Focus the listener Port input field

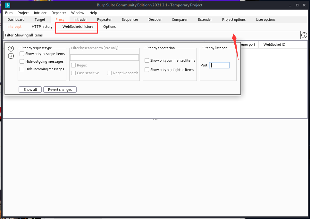click(219, 65)
